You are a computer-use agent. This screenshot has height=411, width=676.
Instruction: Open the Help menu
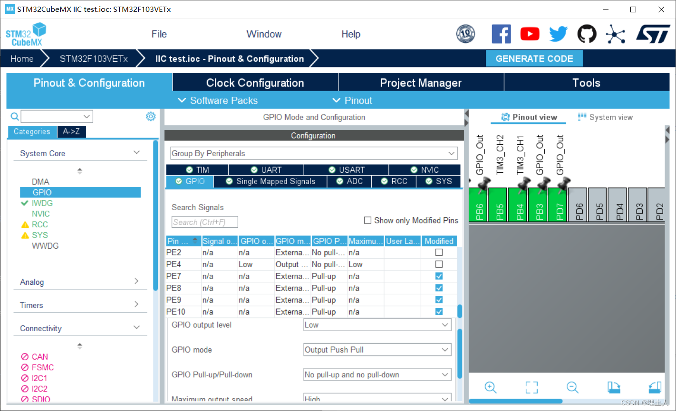[x=351, y=34]
